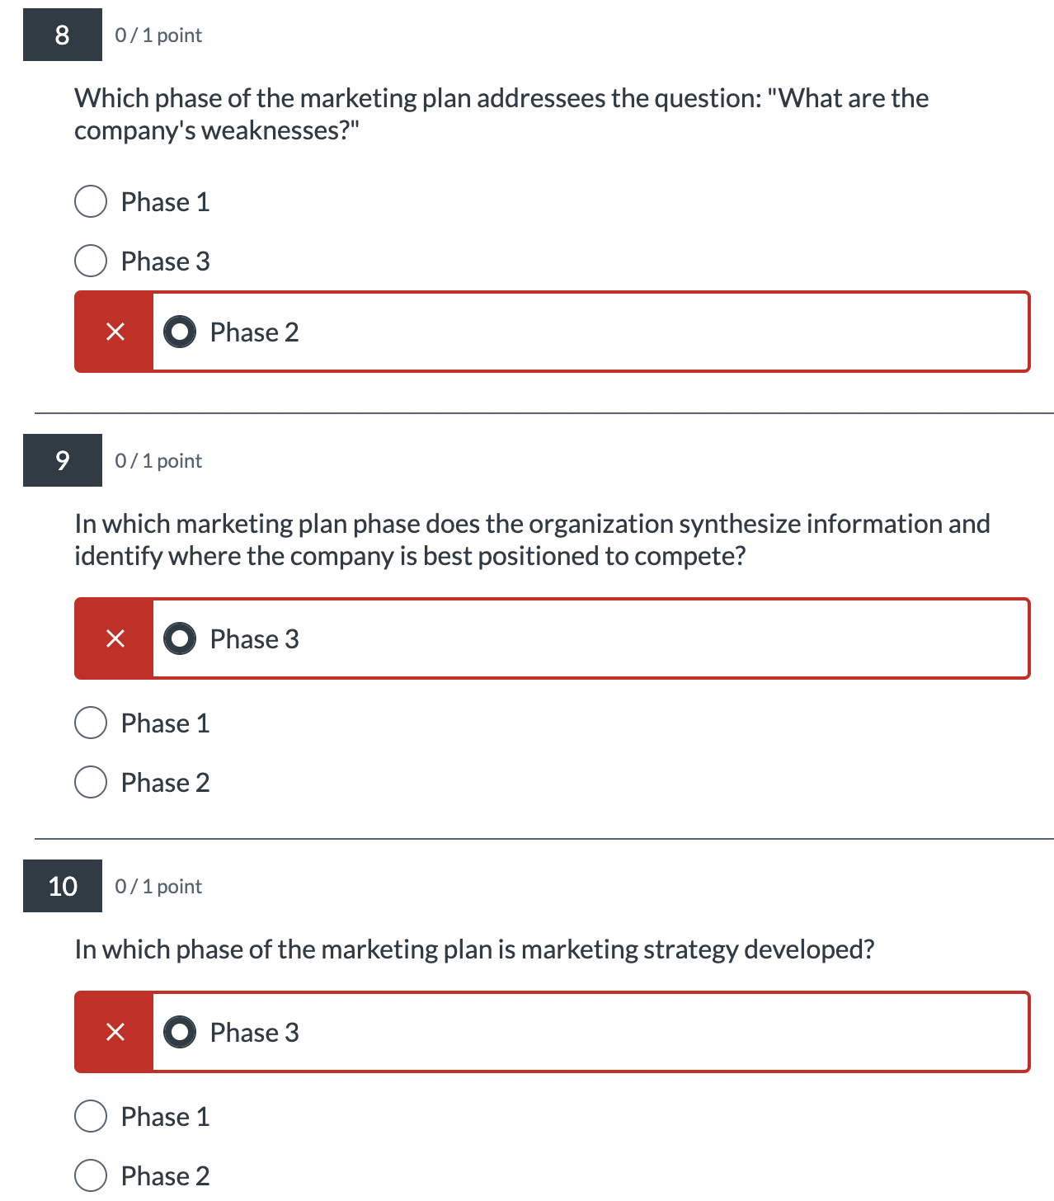Click the red X icon on question 8

pos(114,332)
